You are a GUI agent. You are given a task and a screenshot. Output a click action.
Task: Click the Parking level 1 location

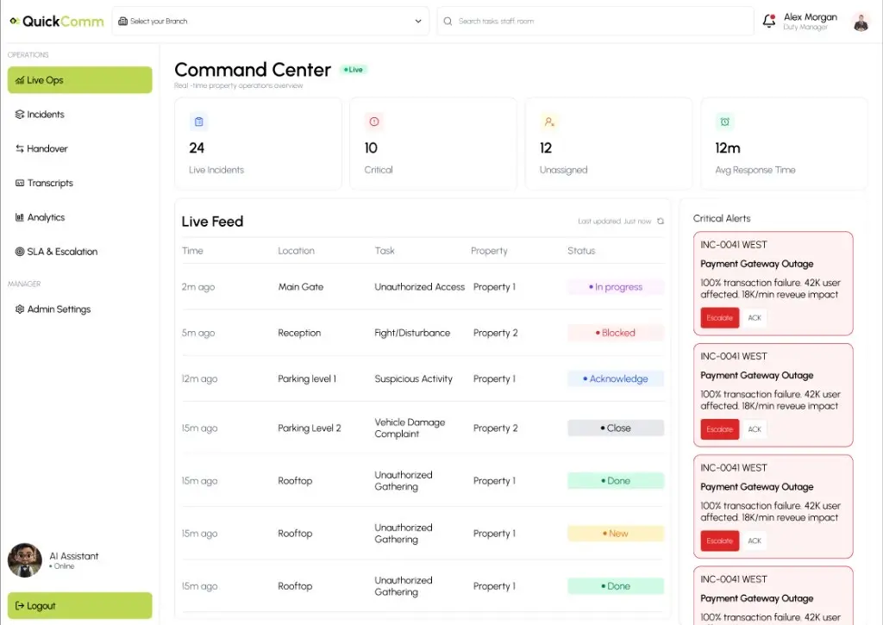pos(307,379)
